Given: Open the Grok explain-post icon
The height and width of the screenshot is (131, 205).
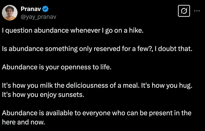Looking at the screenshot, I should point(184,11).
